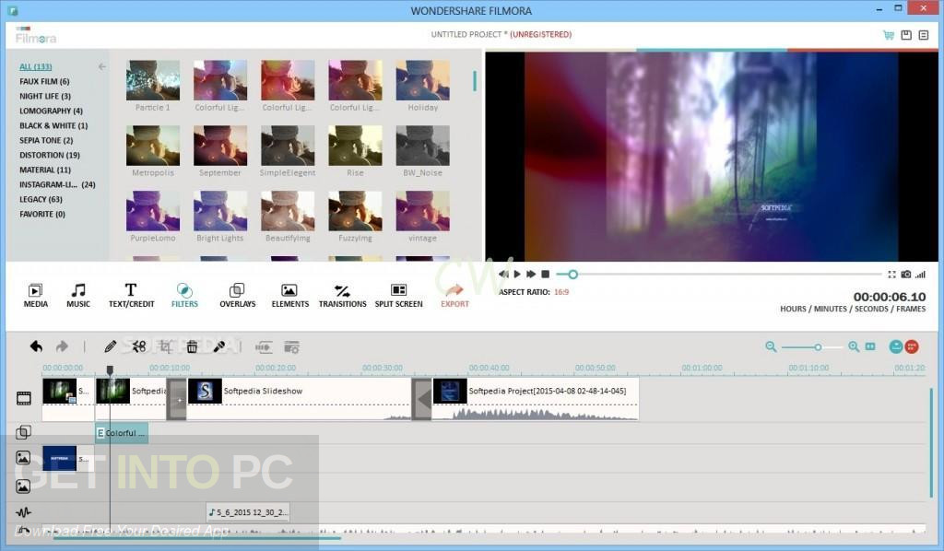Image resolution: width=944 pixels, height=551 pixels.
Task: Open the Overlays tab
Action: (237, 296)
